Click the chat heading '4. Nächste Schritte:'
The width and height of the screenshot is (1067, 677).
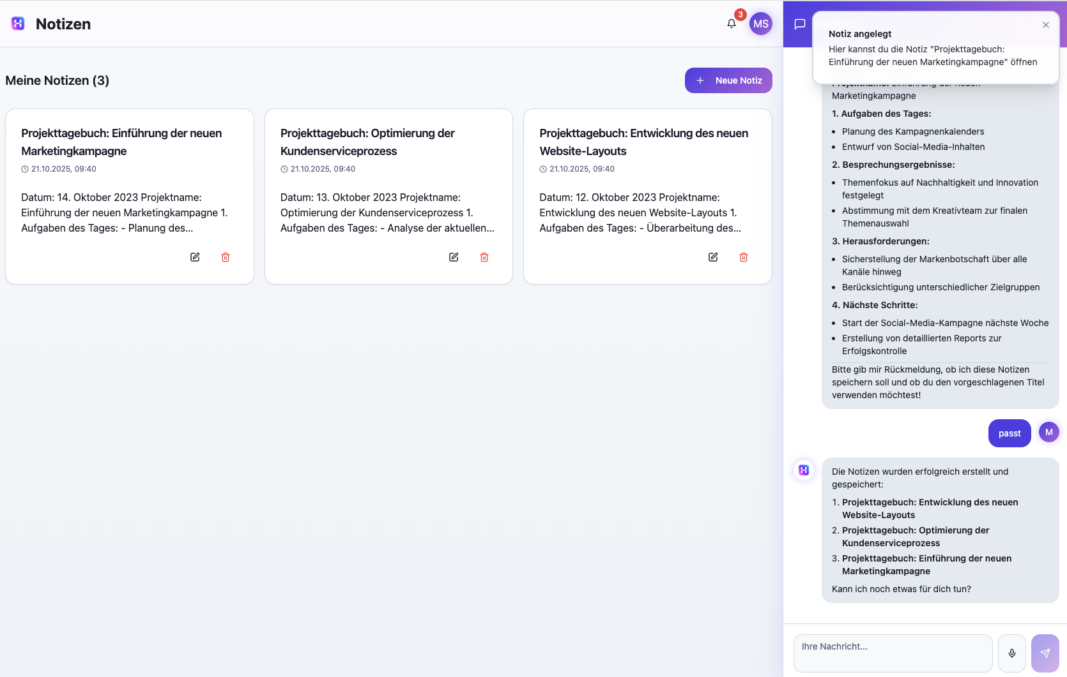pyautogui.click(x=875, y=305)
